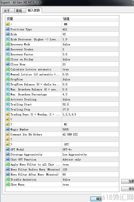Toggle the Activate Trailing false value
The width and height of the screenshot is (134, 202).
tap(90, 99)
